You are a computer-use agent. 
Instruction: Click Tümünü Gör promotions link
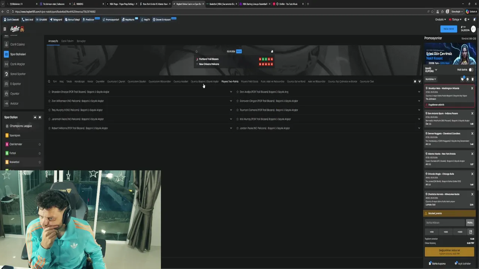coord(469,38)
